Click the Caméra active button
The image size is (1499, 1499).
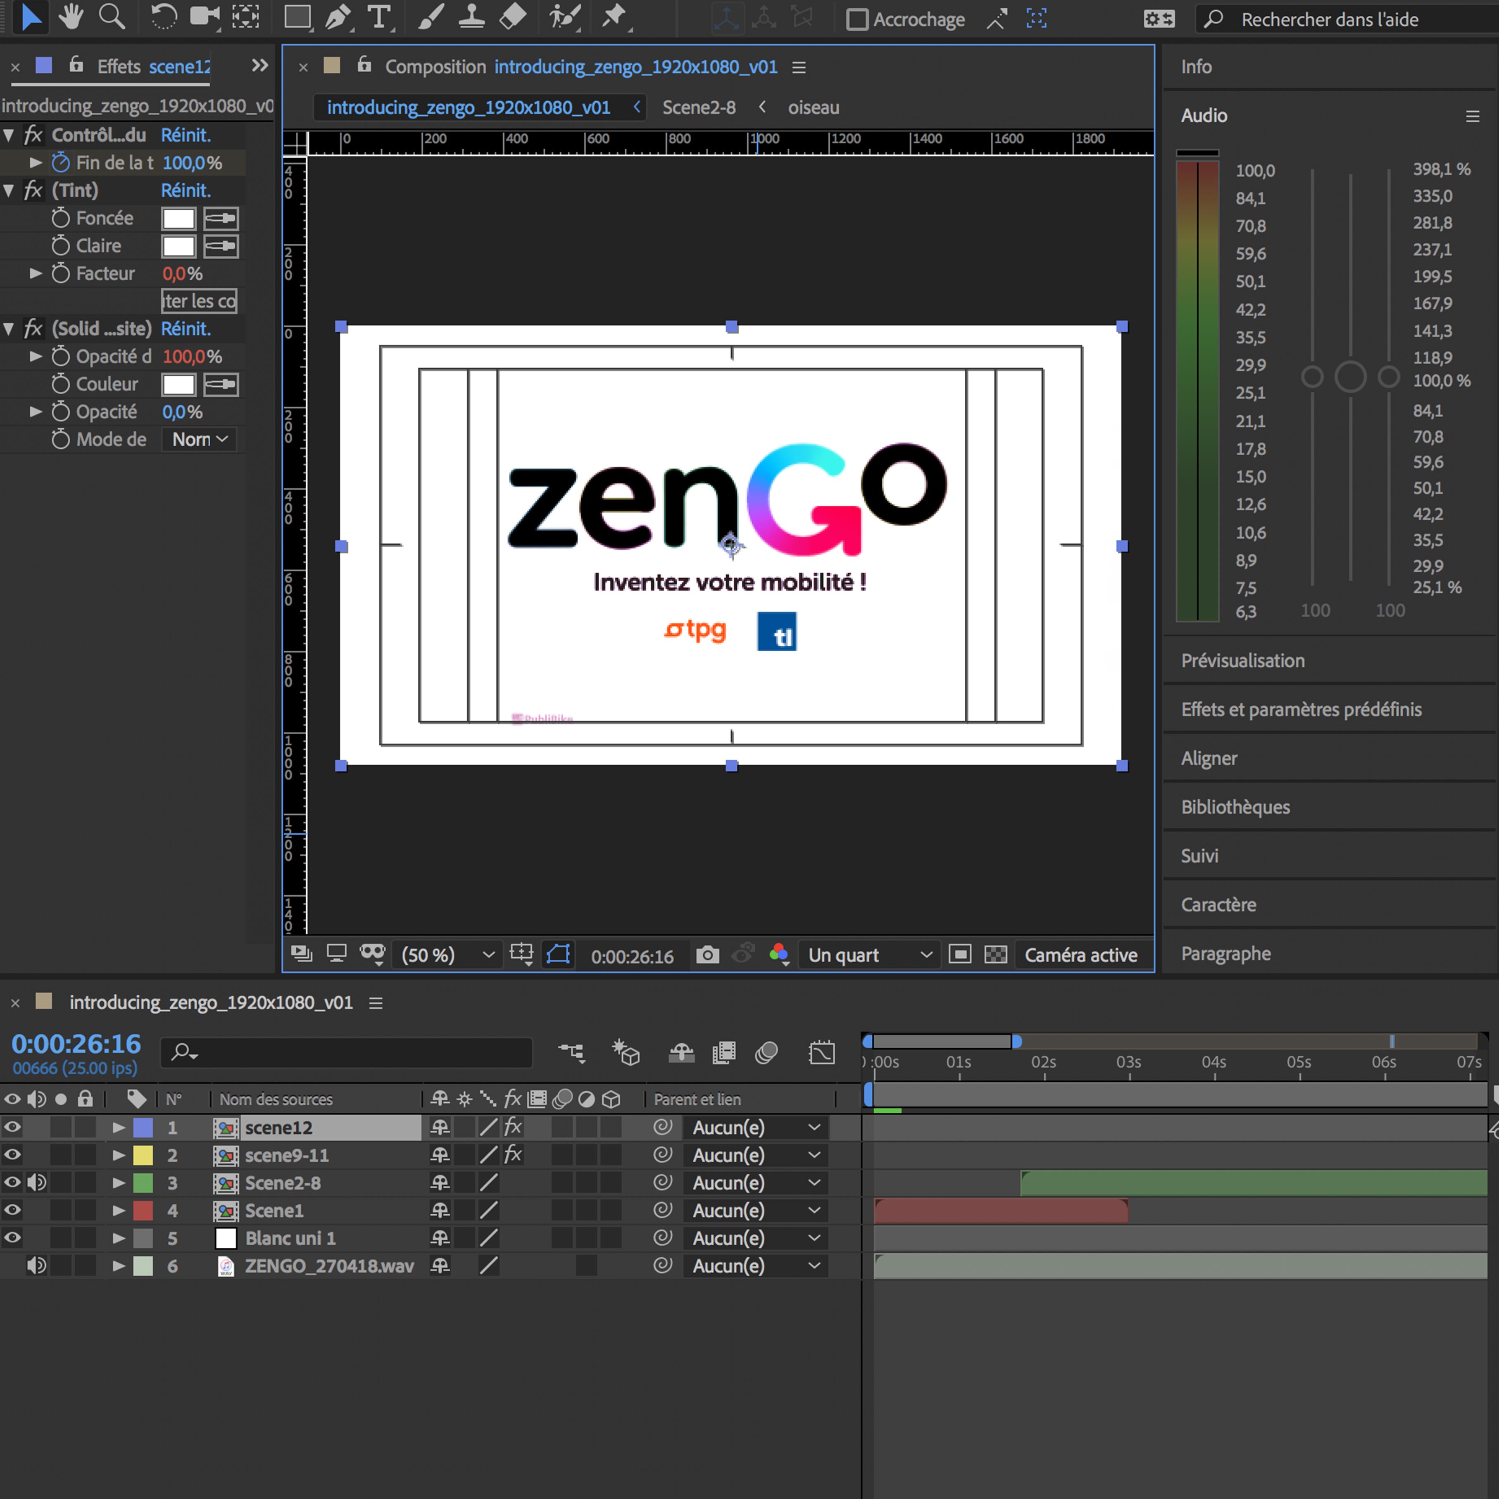[1080, 955]
